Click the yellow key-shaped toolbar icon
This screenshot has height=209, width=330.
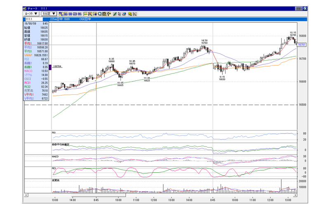130,14
